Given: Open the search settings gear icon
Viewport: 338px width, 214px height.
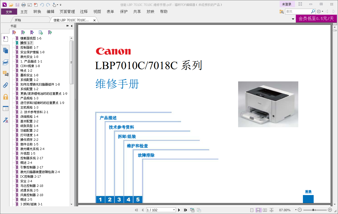Looking at the screenshot, I should pyautogui.click(x=319, y=12).
